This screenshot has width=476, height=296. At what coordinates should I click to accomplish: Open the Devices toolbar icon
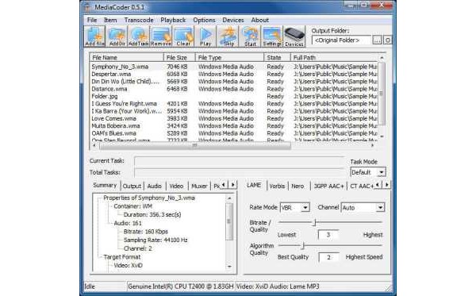(294, 37)
